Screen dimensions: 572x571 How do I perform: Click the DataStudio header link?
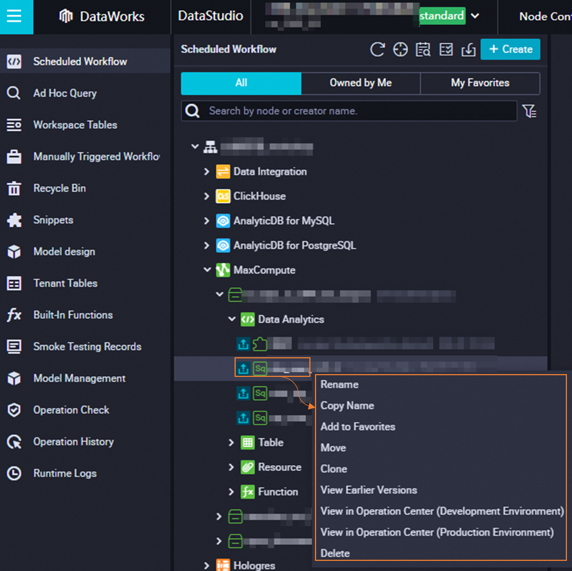[210, 16]
